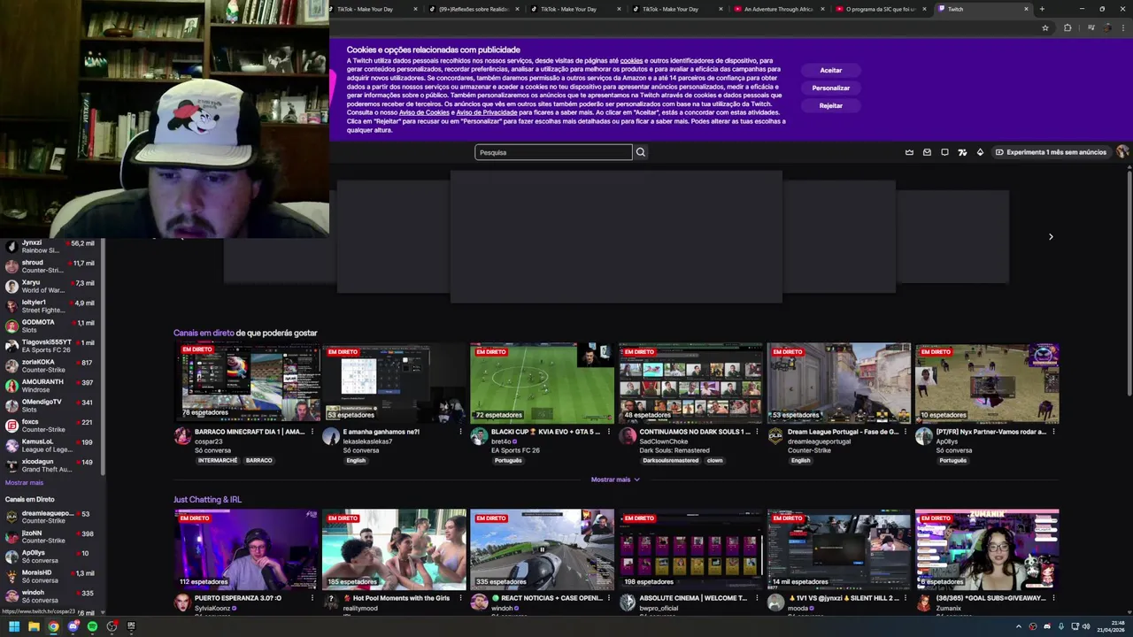Open the Twitch 7TV-style rewards icon
This screenshot has height=637, width=1133.
point(962,152)
